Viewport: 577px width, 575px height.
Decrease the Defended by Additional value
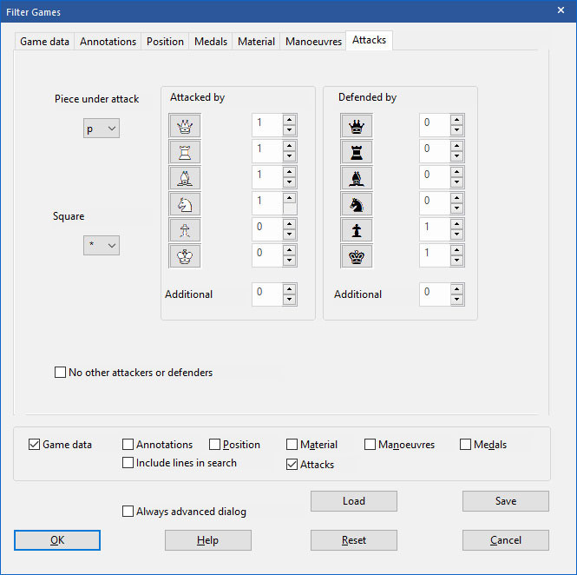[456, 301]
